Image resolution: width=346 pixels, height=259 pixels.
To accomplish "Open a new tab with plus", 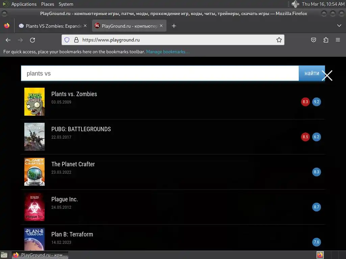I will [x=174, y=26].
